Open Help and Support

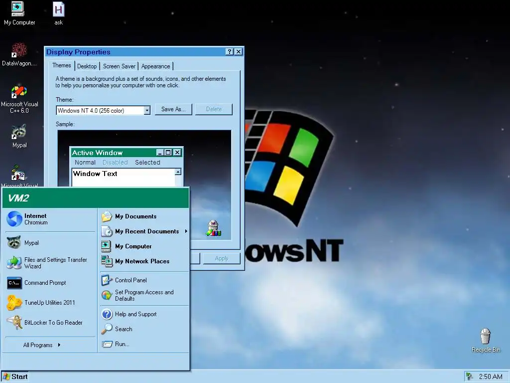point(144,314)
